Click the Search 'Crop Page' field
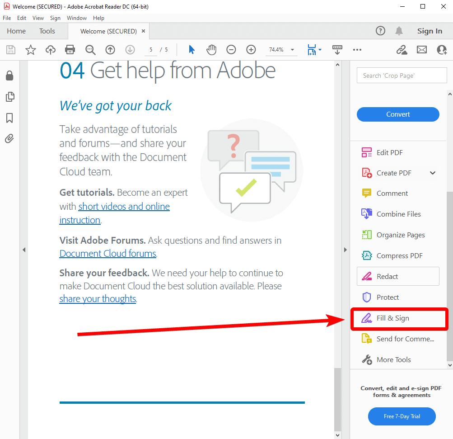This screenshot has width=453, height=439. pyautogui.click(x=402, y=76)
